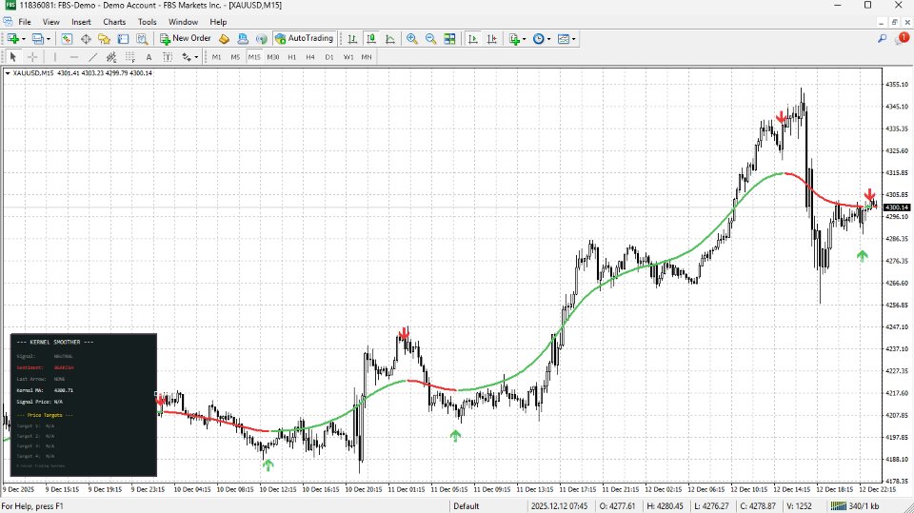
Task: Select the Text Label tool
Action: click(x=168, y=57)
